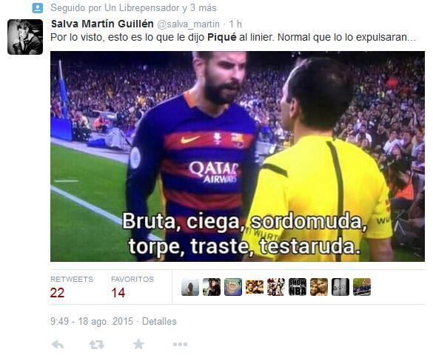Favorite the tweet with the star icon
The width and height of the screenshot is (433, 358).
coord(138,344)
